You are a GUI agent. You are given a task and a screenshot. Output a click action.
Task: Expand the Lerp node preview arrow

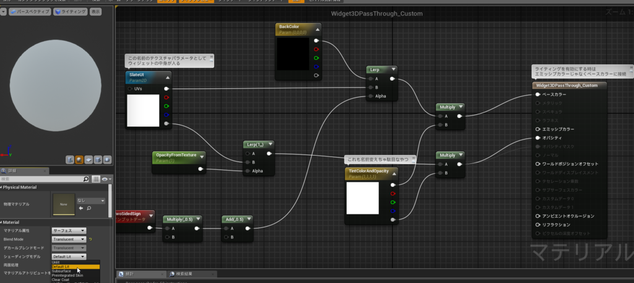coord(393,70)
